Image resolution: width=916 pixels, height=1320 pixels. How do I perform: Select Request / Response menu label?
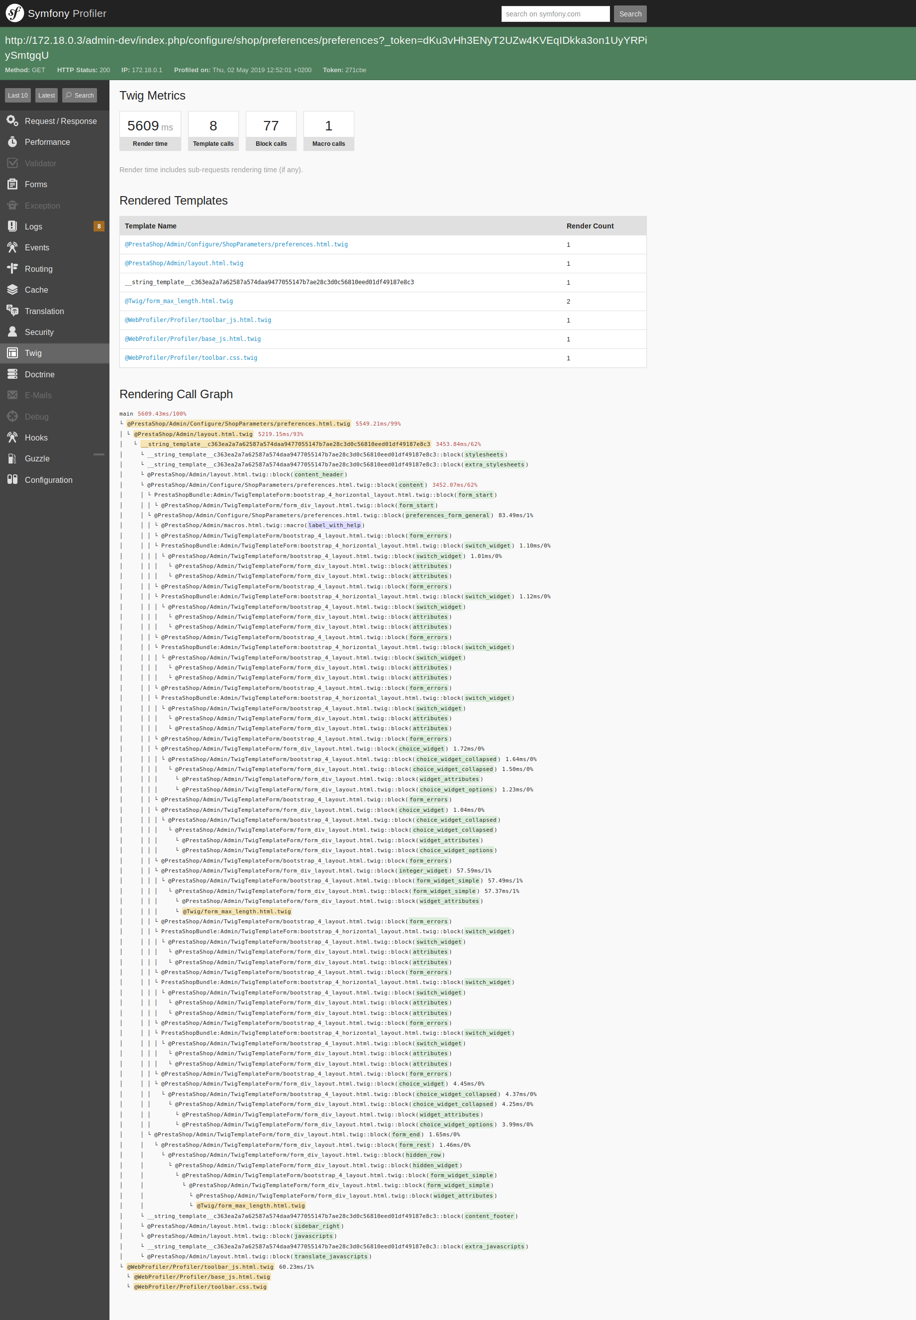point(61,121)
